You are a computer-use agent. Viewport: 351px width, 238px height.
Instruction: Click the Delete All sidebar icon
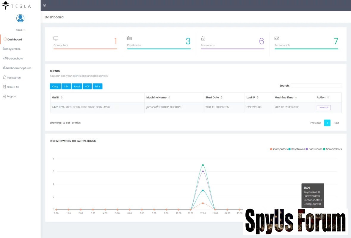tap(4, 87)
